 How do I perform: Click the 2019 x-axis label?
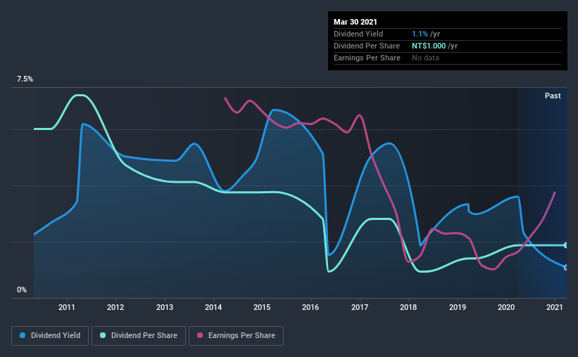pos(458,307)
